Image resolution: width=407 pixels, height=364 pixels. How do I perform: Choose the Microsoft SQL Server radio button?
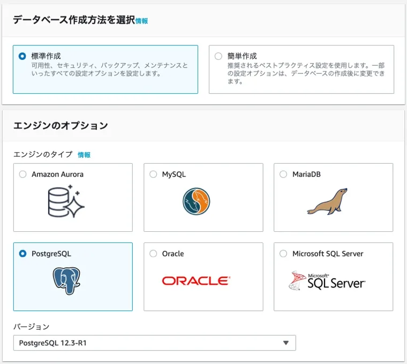pos(283,254)
